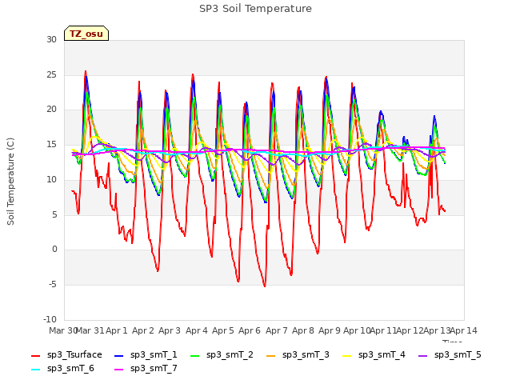Click the SP3 Soil Temperature chart title
Viewport: 512px width, 384px height.
(255, 9)
